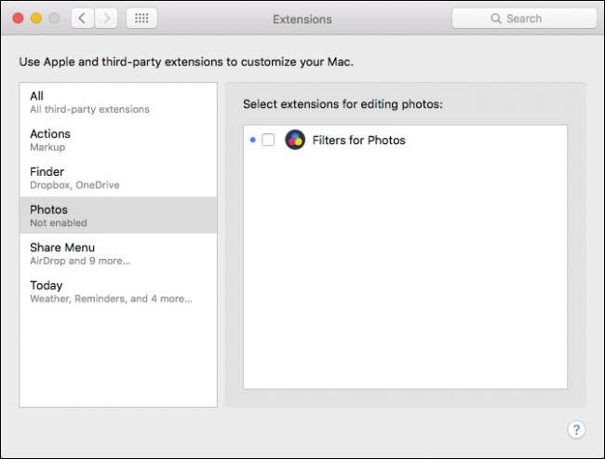Open the Share Menu extensions category
Image resolution: width=605 pixels, height=459 pixels.
click(x=118, y=253)
